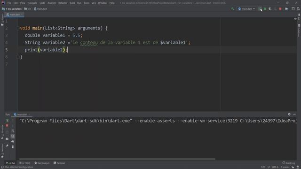Click on 5.5 value on line 3
Viewport: 301px width, 169px height.
click(76, 35)
